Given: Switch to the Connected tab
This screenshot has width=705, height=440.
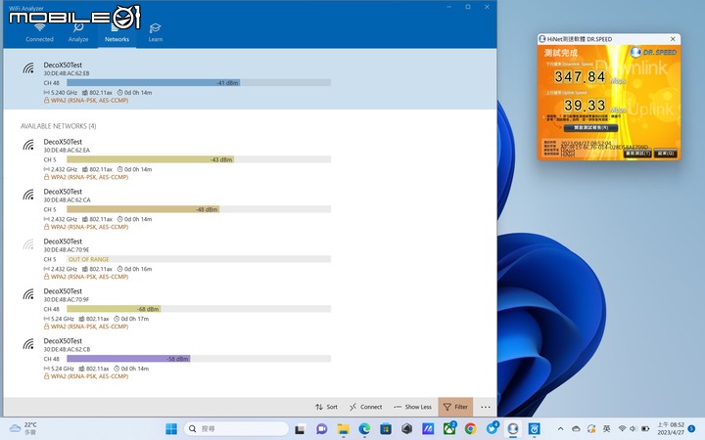Looking at the screenshot, I should click(39, 33).
